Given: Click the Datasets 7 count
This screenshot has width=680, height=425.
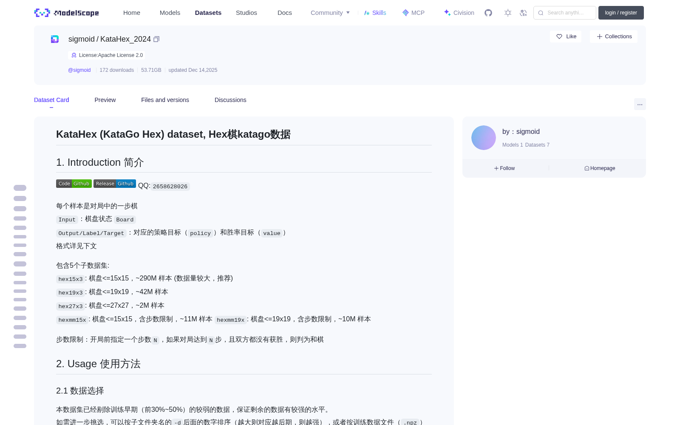Looking at the screenshot, I should 537,145.
